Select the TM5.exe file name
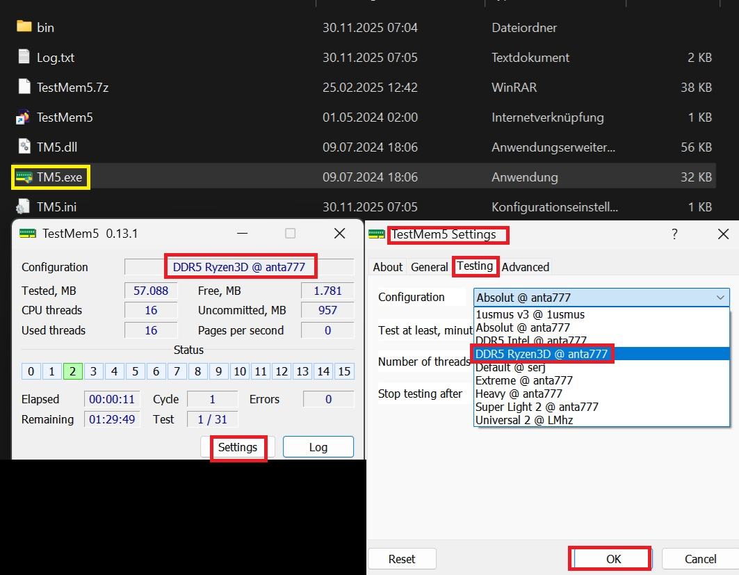The width and height of the screenshot is (739, 575). [x=59, y=177]
